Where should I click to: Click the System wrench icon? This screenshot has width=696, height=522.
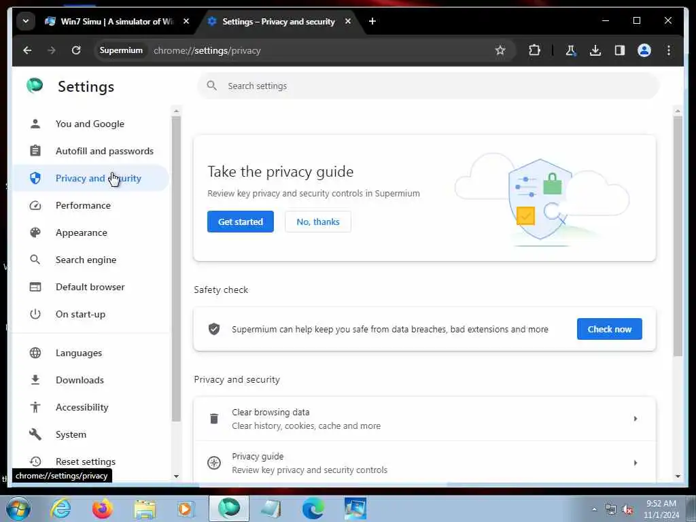(35, 434)
